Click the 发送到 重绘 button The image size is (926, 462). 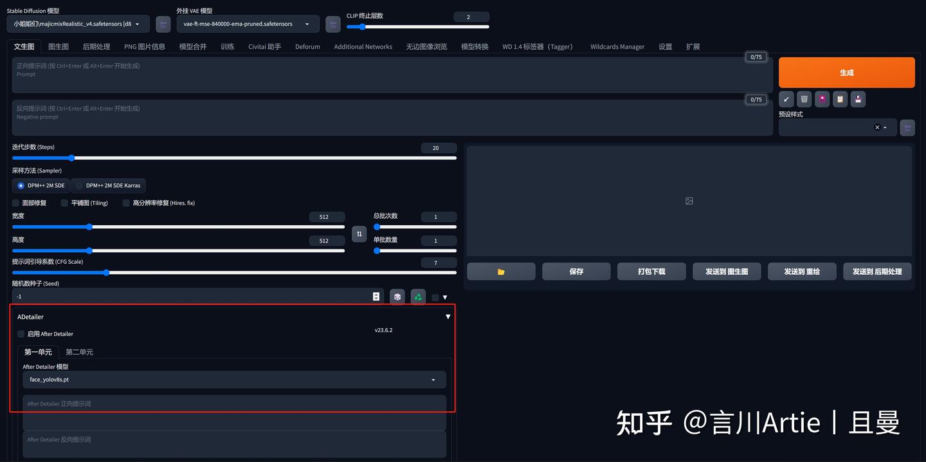[x=802, y=272]
